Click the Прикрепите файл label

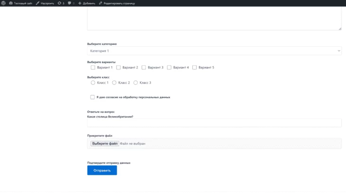(x=100, y=136)
